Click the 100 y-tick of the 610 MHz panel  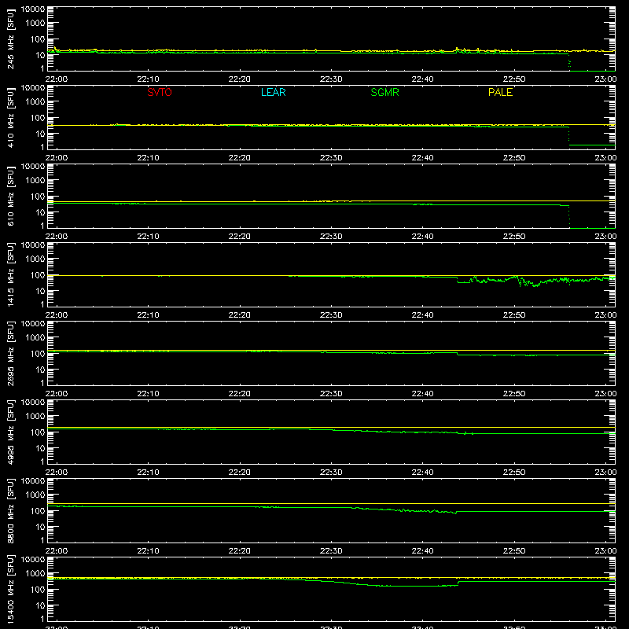pyautogui.click(x=38, y=197)
